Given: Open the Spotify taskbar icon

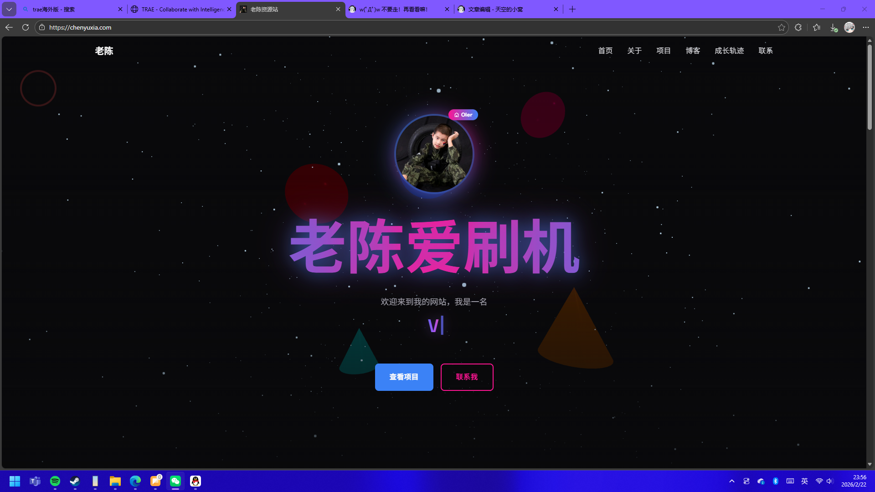Looking at the screenshot, I should [55, 481].
